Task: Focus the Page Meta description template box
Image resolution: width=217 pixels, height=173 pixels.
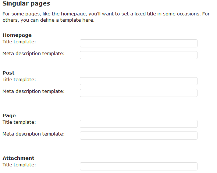Action: 139,136
